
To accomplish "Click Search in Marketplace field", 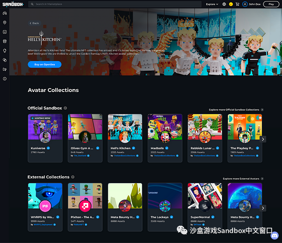I will 115,4.
